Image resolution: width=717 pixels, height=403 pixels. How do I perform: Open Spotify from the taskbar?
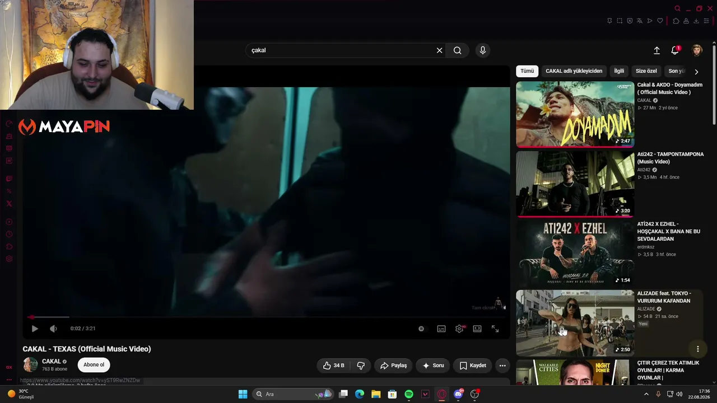tap(409, 394)
